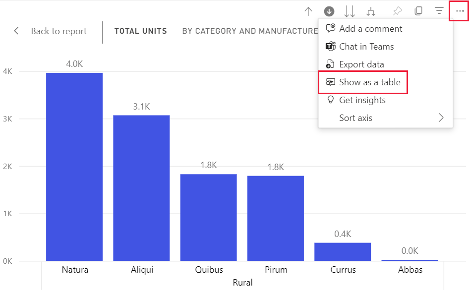Go to next level in hierarchy icon
The height and width of the screenshot is (295, 469).
350,11
